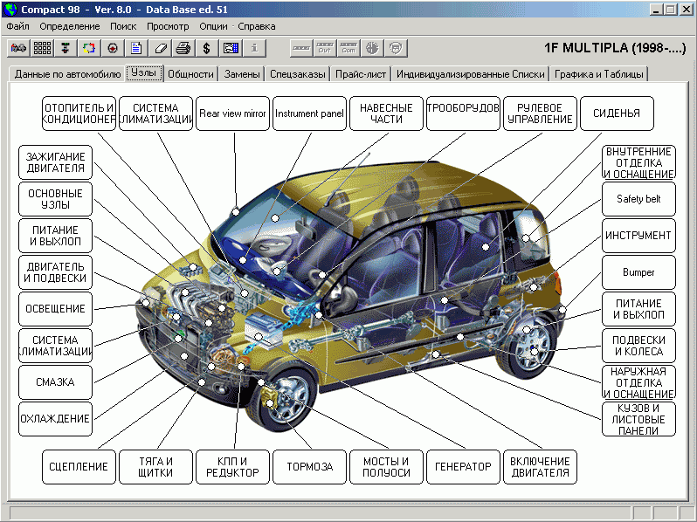Viewport: 697px width, 522px height.
Task: Switch to Данные по автомобилю tab
Action: (67, 73)
